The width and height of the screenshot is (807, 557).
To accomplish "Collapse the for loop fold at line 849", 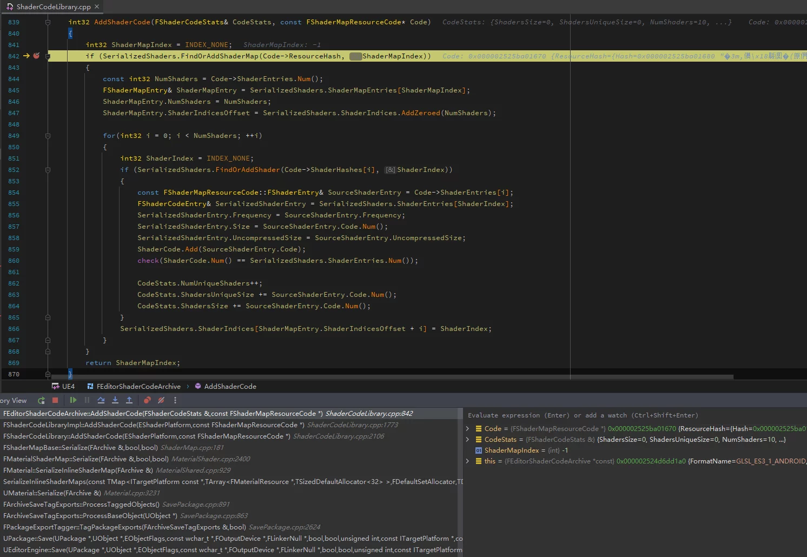I will 48,136.
